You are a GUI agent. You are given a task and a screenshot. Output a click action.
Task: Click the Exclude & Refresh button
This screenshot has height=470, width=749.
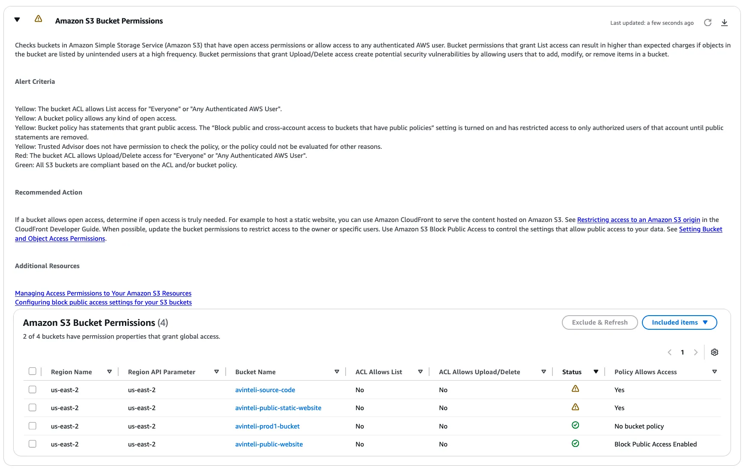pyautogui.click(x=600, y=322)
